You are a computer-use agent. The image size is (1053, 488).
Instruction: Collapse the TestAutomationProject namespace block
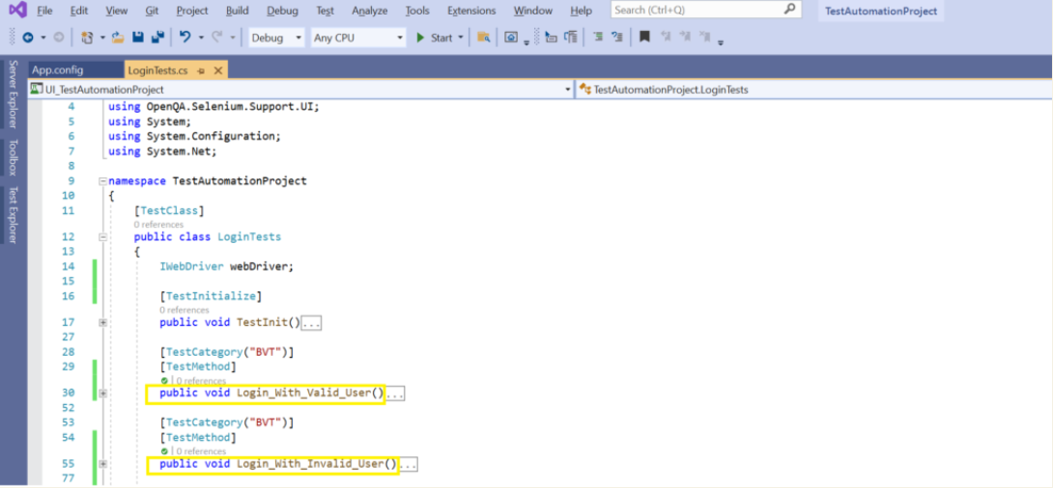click(x=102, y=181)
